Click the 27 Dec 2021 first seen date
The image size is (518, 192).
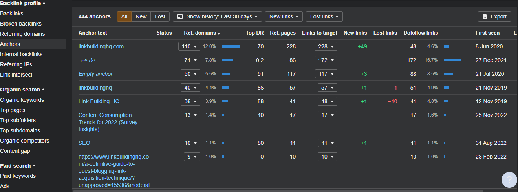(x=491, y=60)
